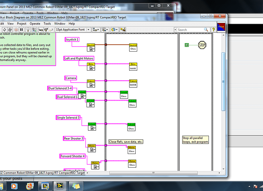Click Motor Close VI for Forward Shooter 4
This screenshot has width=263, height=191.
[132, 164]
